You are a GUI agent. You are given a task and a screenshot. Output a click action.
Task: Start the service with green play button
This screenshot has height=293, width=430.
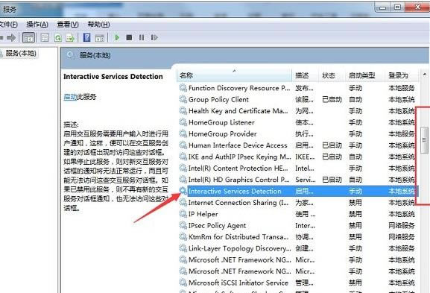(x=117, y=37)
